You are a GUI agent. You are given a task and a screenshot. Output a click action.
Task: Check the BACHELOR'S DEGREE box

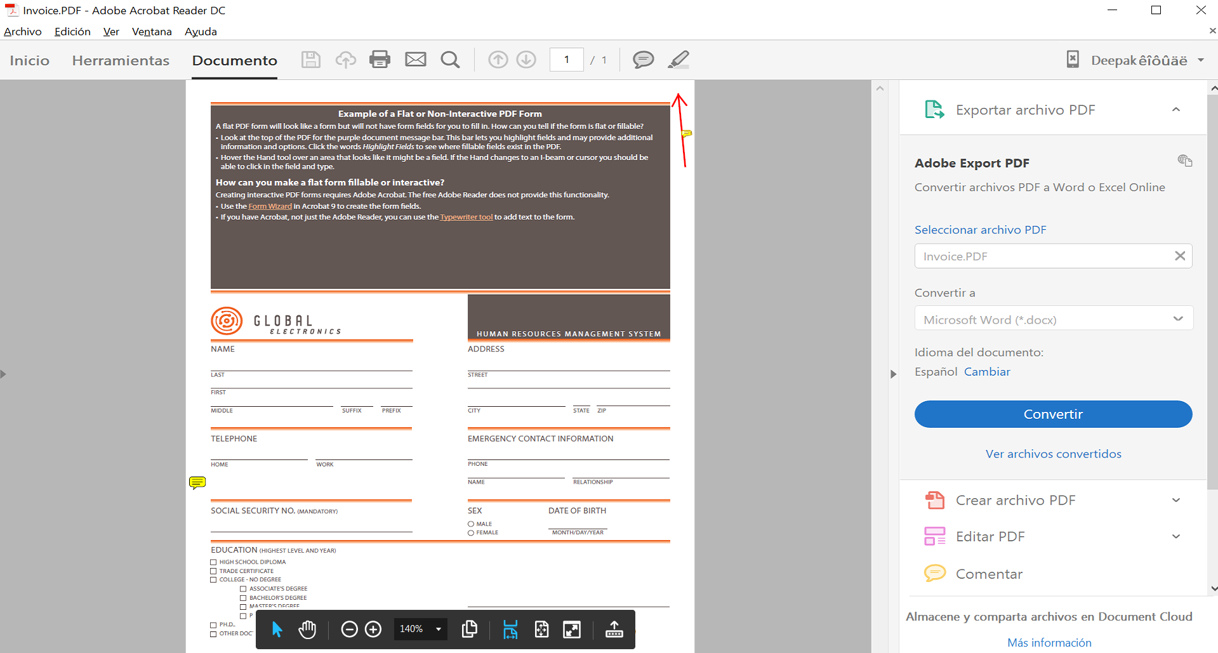tap(243, 598)
